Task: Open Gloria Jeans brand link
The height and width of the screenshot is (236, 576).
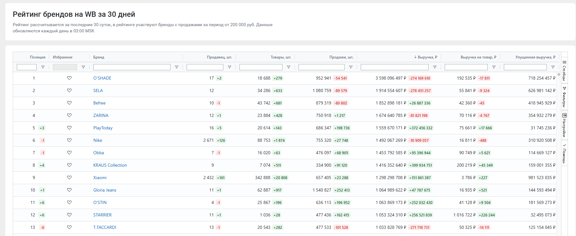Action: point(105,190)
